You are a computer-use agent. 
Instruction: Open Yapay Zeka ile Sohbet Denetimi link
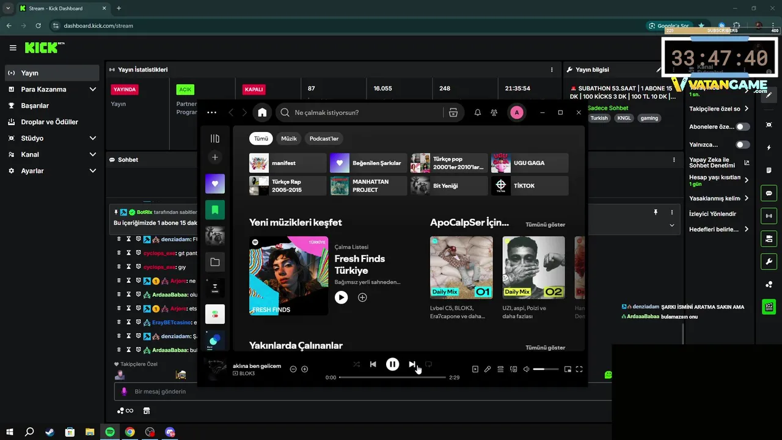click(x=719, y=163)
